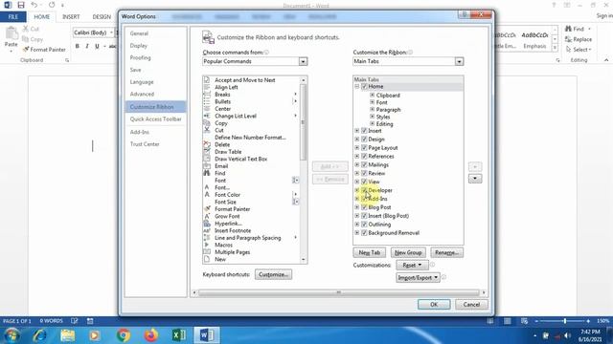Click the media player taskbar icon
Screen dimensions: 613x344
(94, 335)
